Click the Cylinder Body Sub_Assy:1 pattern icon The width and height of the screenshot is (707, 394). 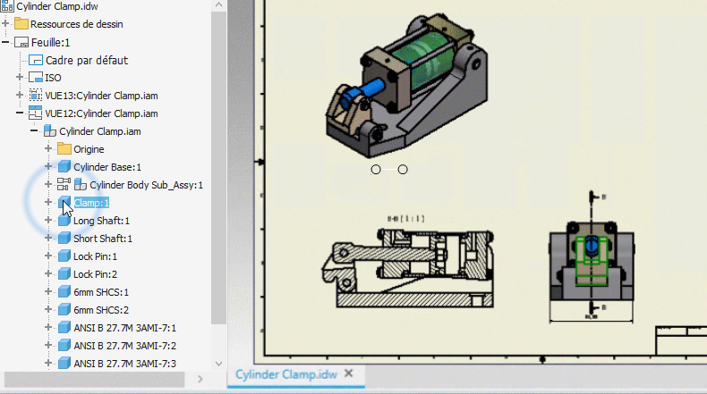pos(64,184)
